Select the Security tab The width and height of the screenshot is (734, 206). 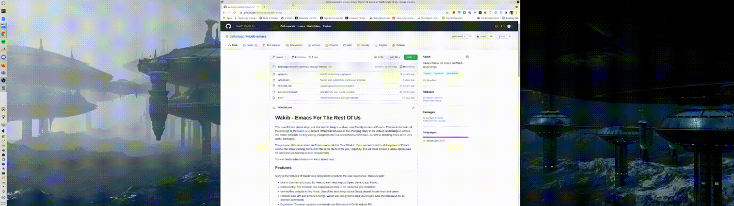(363, 45)
